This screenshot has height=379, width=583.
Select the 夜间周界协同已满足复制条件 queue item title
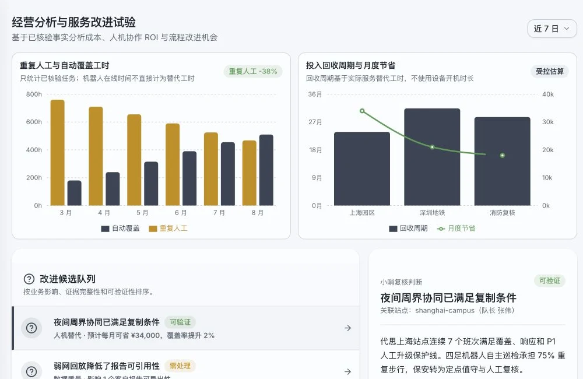(107, 322)
